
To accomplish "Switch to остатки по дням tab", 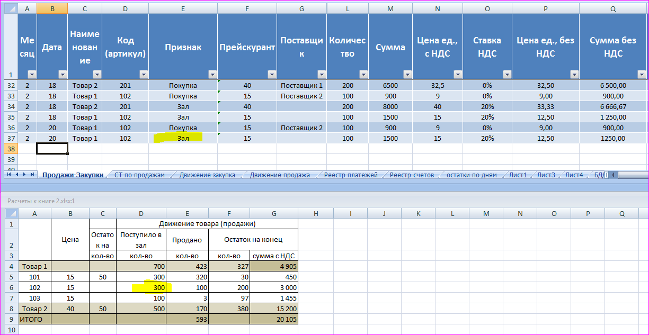I will click(472, 175).
